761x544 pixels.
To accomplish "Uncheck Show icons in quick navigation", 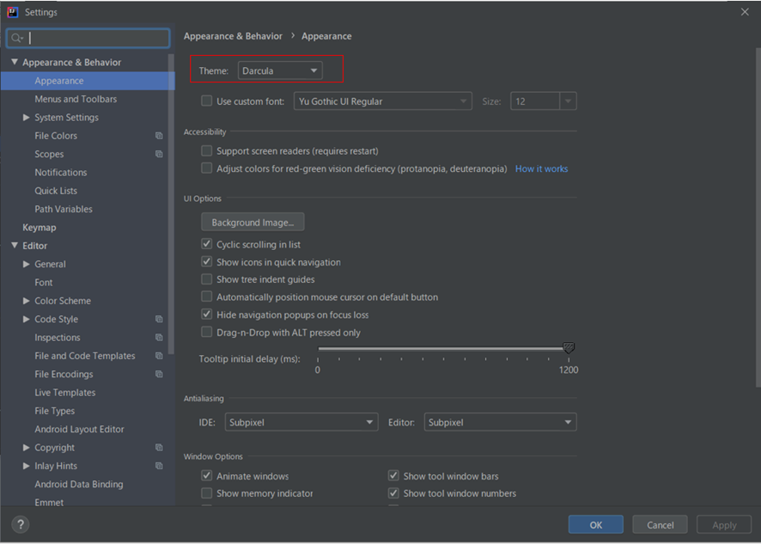I will click(207, 262).
